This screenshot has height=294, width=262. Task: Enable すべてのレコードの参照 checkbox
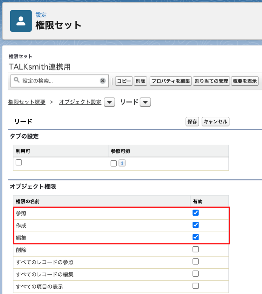point(196,261)
